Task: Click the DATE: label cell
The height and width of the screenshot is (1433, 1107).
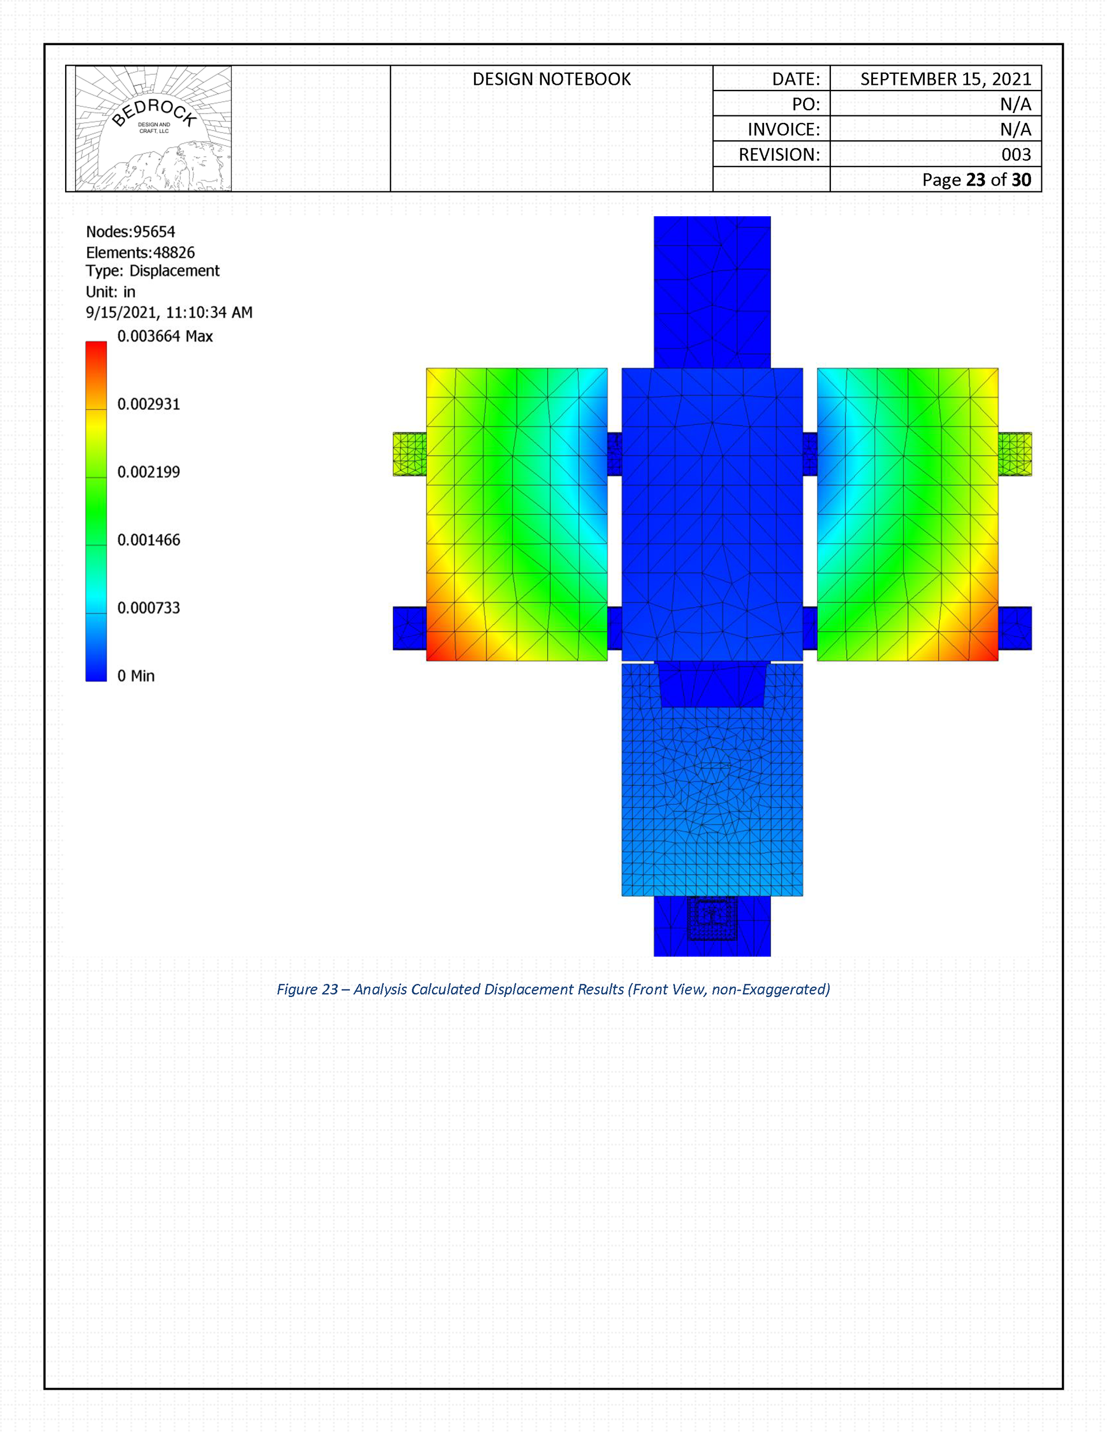Action: [x=771, y=79]
